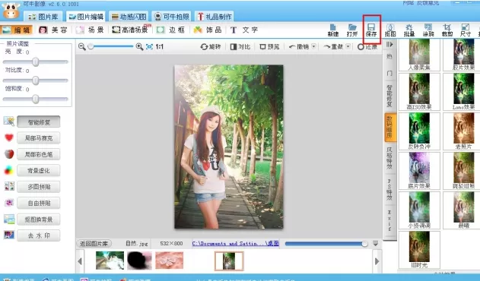This screenshot has width=480, height=281.
Task: Click the 自由拼贴 free collage button
Action: click(39, 203)
